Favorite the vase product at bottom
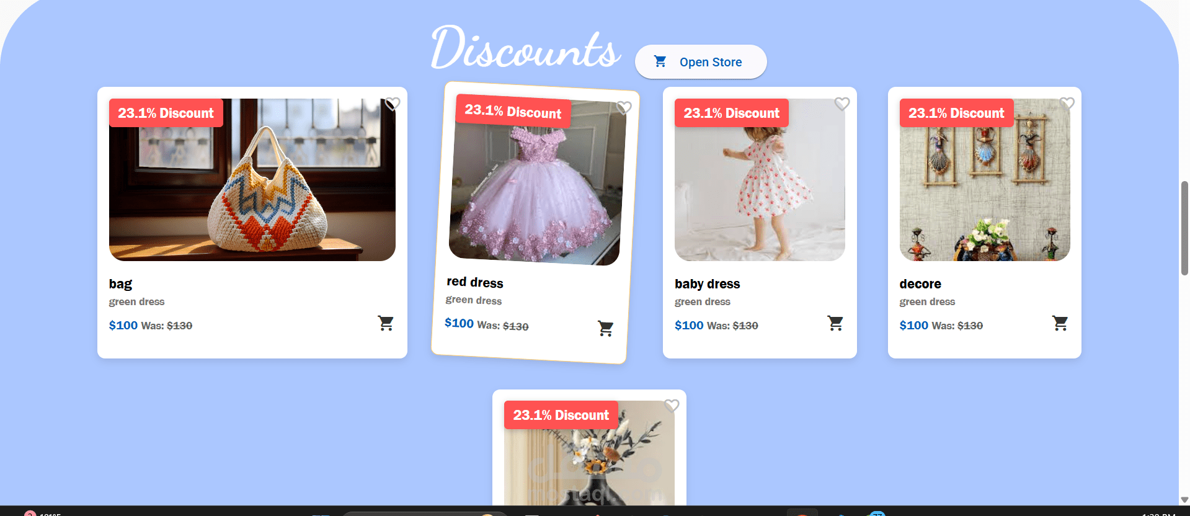This screenshot has width=1190, height=516. tap(672, 406)
